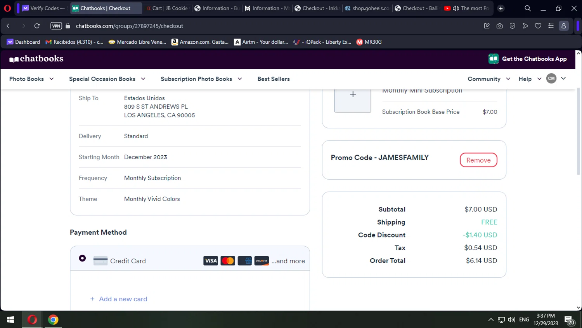Switch to Cart | JB Cookie tab
Screen dimensions: 582x328
(167, 8)
